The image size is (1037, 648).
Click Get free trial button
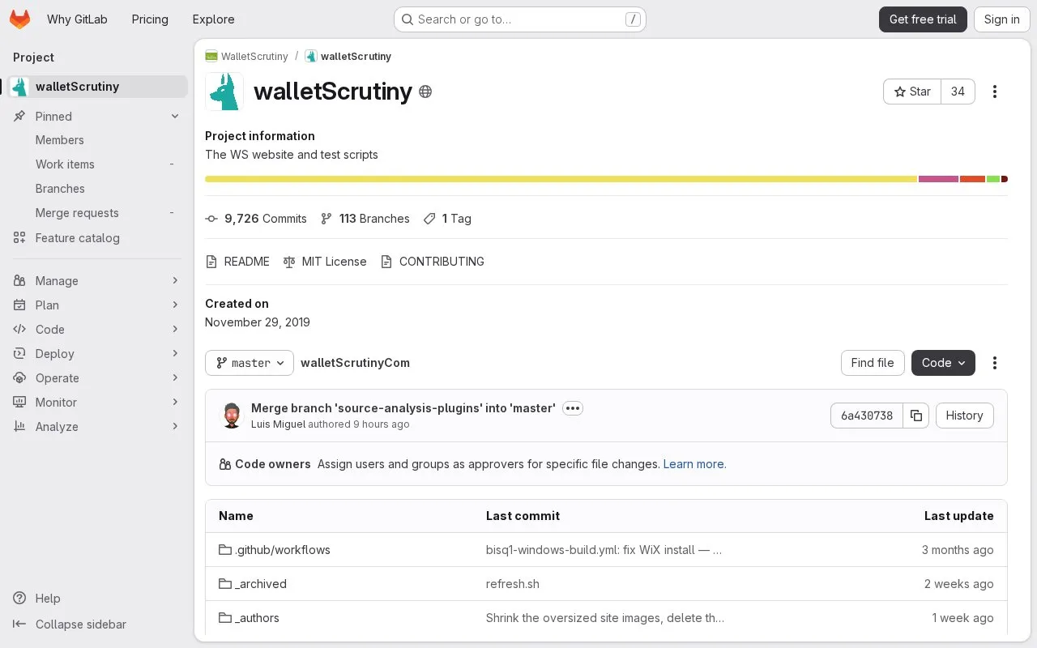pyautogui.click(x=923, y=19)
